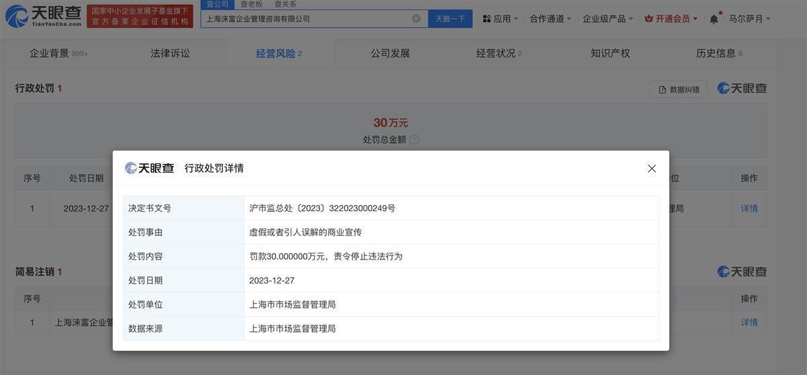This screenshot has width=807, height=375.
Task: Click the 数据纠错 button
Action: click(x=679, y=89)
